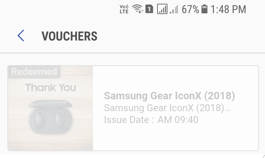
Task: Tap the horizontal divider below the header
Action: (132, 53)
